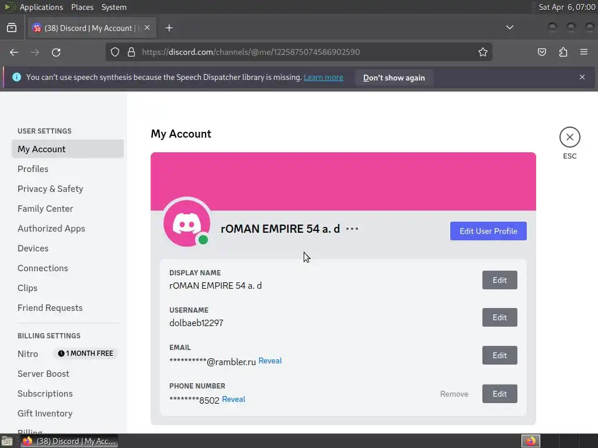The height and width of the screenshot is (448, 598).
Task: Select My Account in the settings sidebar
Action: point(68,149)
